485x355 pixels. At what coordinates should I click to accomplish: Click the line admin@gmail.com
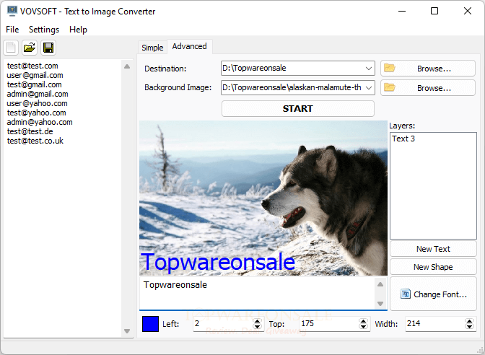coord(38,94)
